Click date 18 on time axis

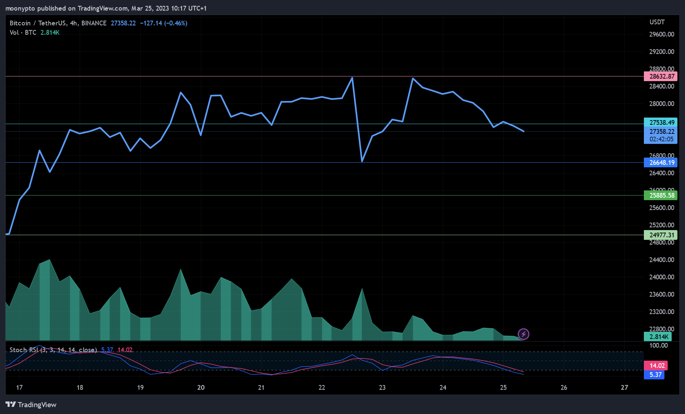point(80,388)
